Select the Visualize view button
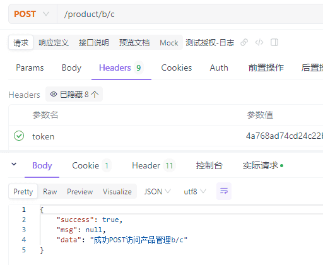The image size is (323, 265). (117, 192)
